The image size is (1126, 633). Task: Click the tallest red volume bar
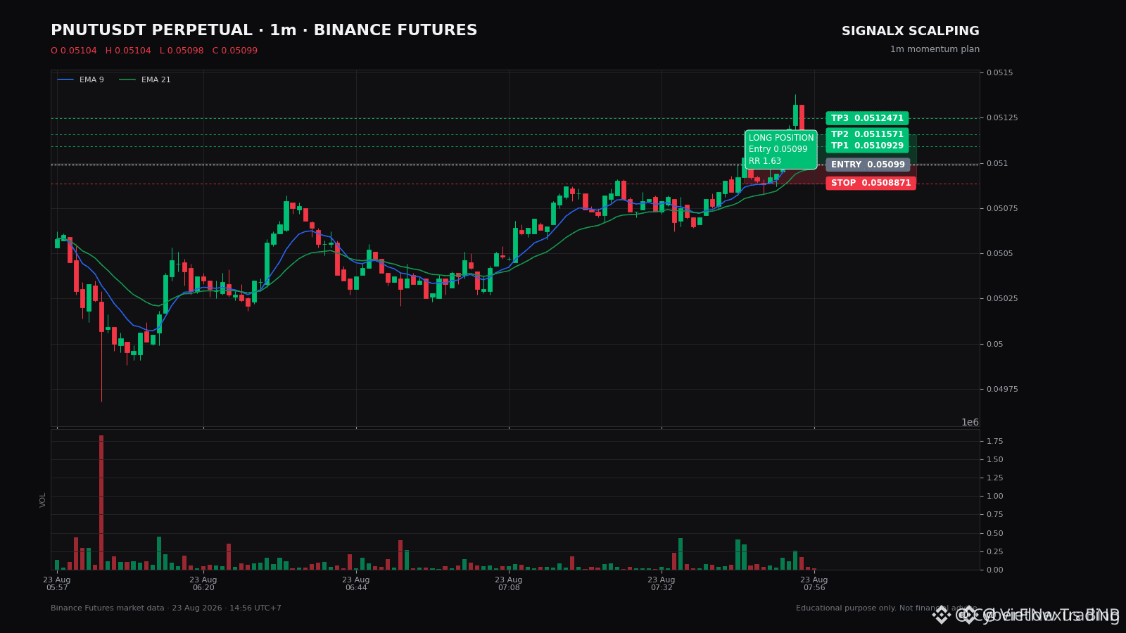pyautogui.click(x=101, y=502)
